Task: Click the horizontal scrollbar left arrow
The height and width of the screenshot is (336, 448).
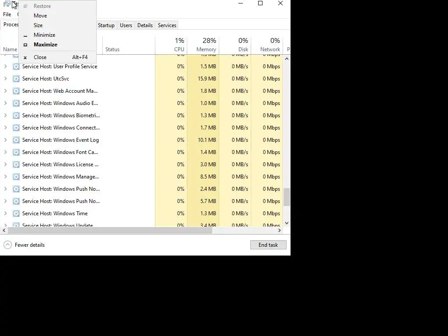Action: click(4, 230)
